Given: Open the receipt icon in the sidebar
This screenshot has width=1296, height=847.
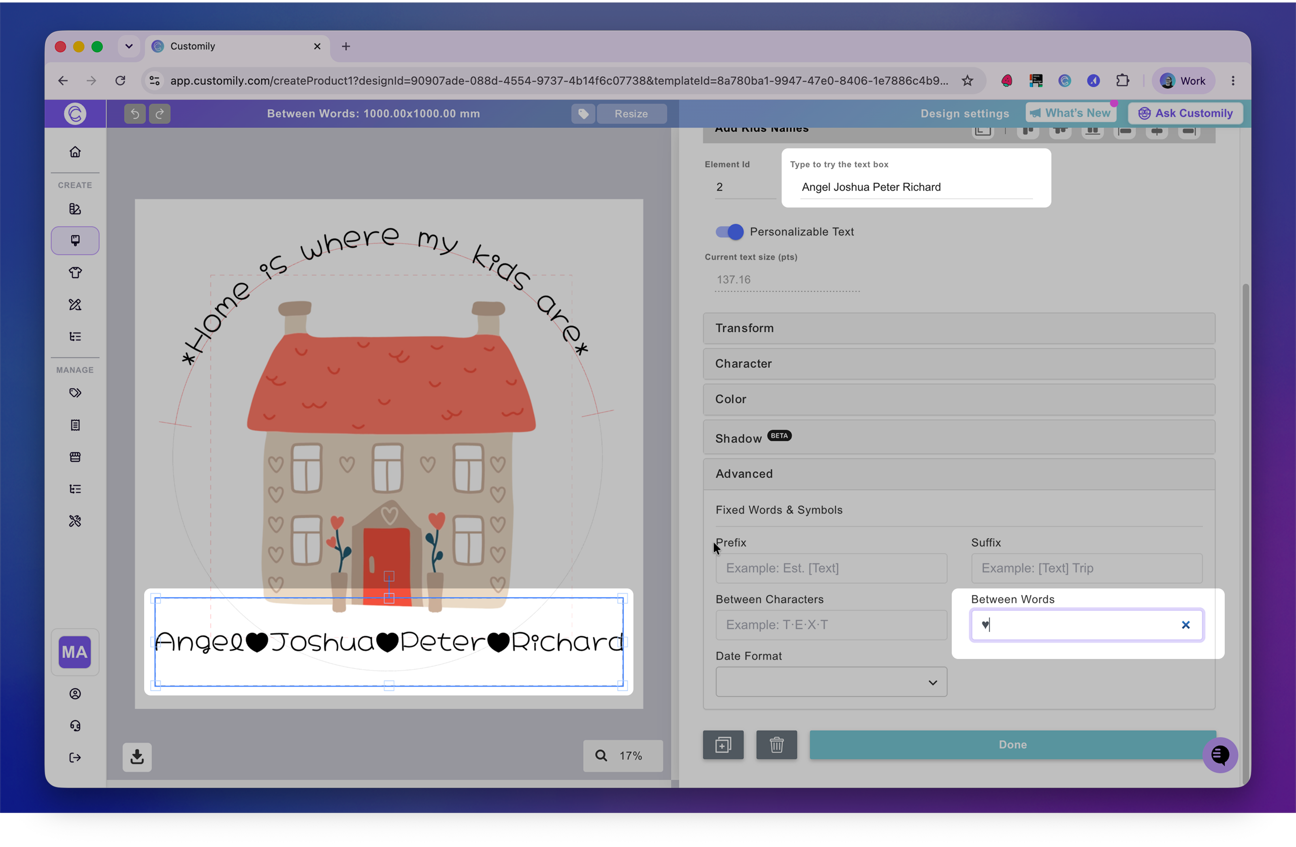Looking at the screenshot, I should tap(75, 425).
